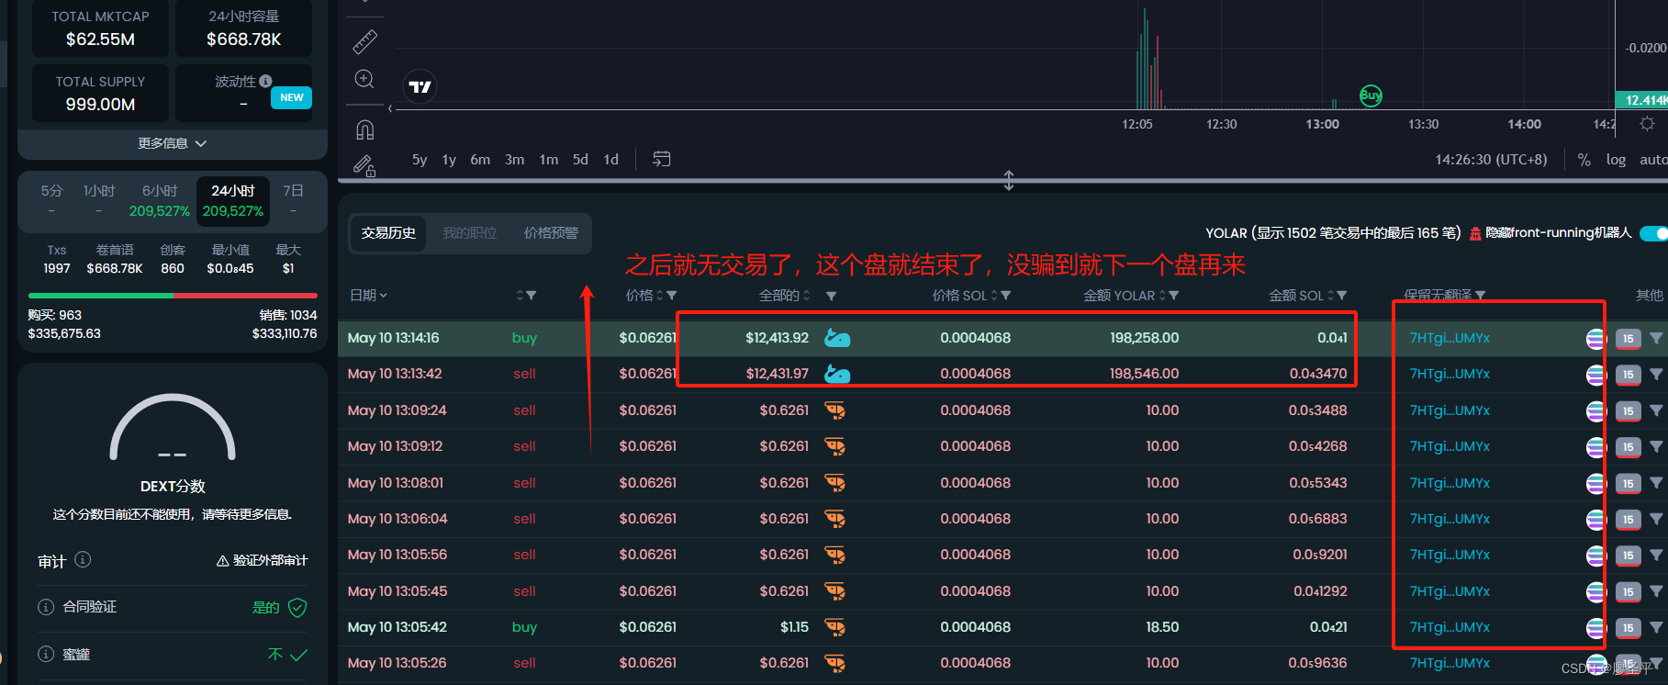Open 7HTgi...UMYx wallet in 13:05:42 row
Viewport: 1668px width, 685px height.
coord(1450,627)
